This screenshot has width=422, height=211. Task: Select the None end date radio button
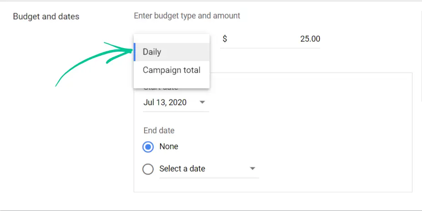pyautogui.click(x=148, y=147)
